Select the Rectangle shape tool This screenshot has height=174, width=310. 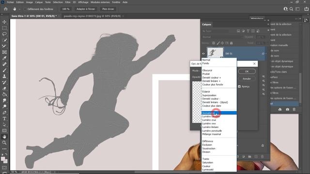click(x=4, y=130)
